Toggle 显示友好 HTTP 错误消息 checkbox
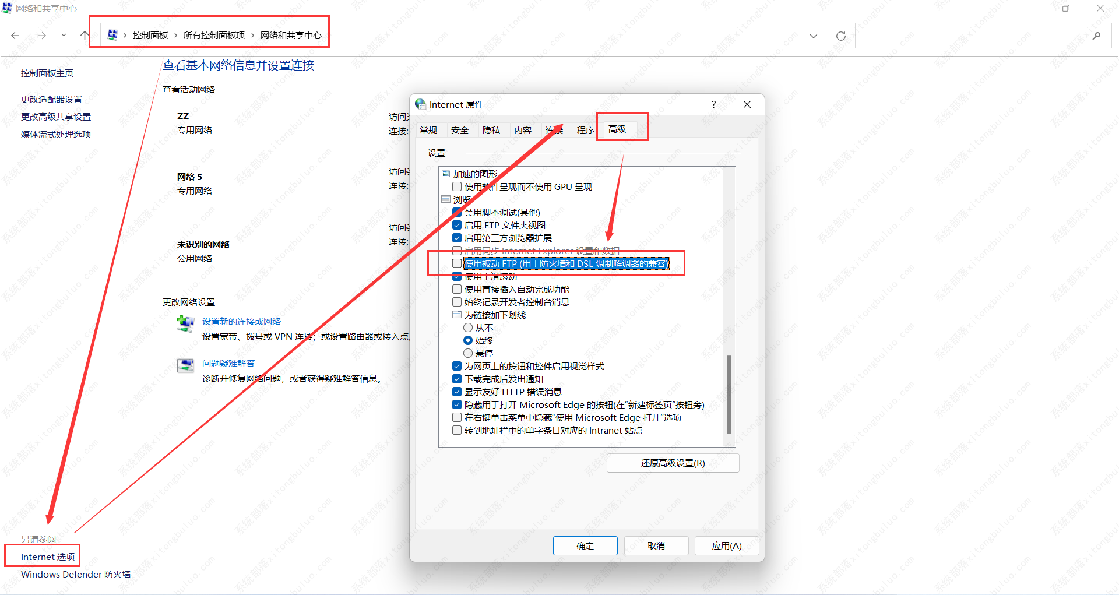 457,392
